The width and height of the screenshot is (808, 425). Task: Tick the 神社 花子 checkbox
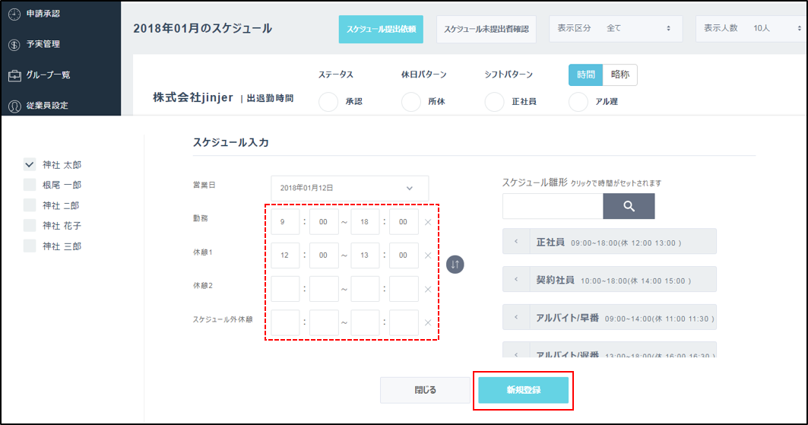point(30,226)
